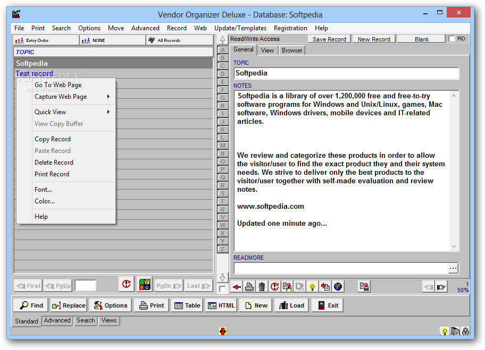The width and height of the screenshot is (485, 350).
Task: Click the grayed previous record hand icon
Action: [x=429, y=287]
